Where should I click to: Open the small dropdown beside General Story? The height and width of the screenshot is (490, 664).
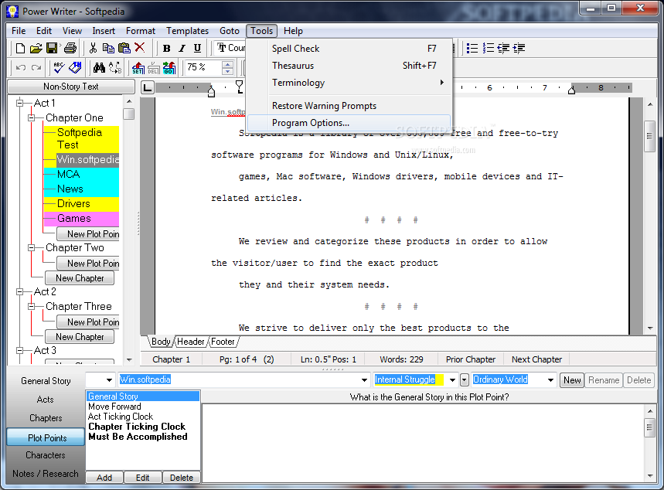(x=109, y=380)
